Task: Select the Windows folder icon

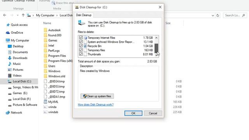Action: pyautogui.click(x=46, y=71)
